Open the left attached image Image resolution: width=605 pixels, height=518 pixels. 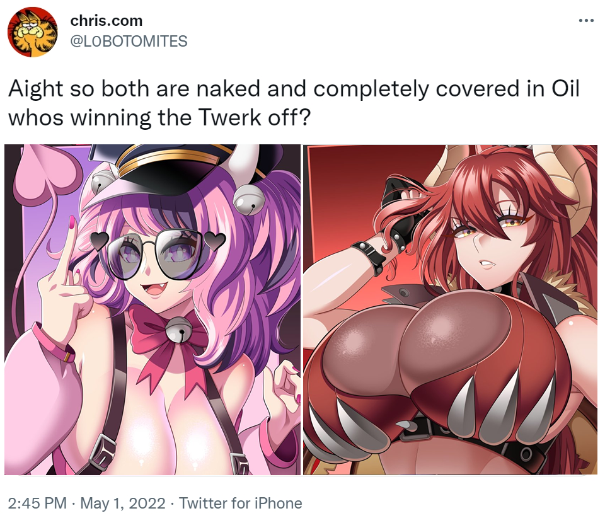tap(153, 309)
